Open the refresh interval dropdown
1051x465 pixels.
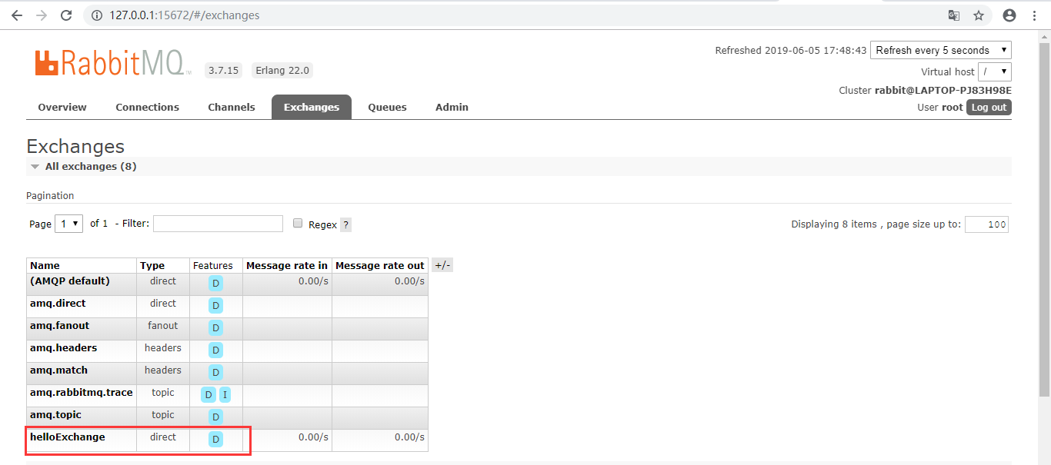coord(941,50)
